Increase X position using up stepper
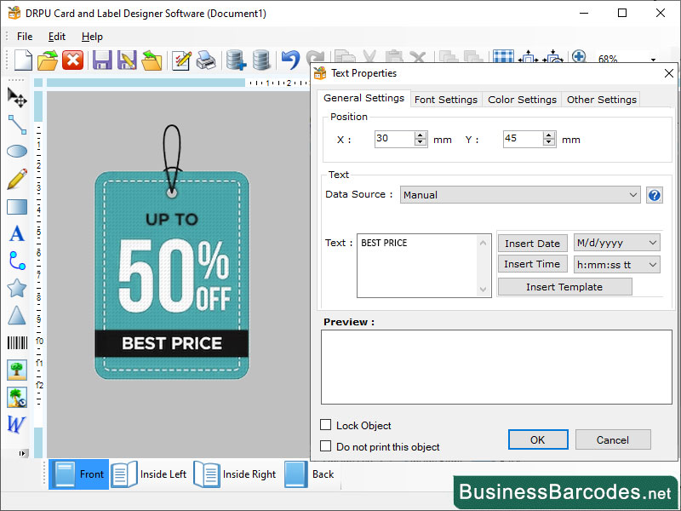 click(420, 133)
